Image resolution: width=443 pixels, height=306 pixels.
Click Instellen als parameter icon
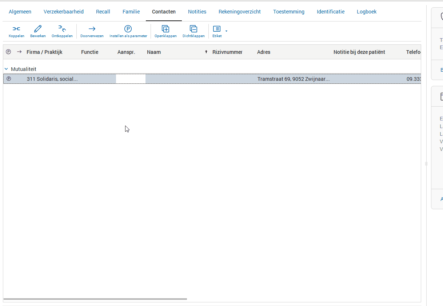tap(128, 29)
